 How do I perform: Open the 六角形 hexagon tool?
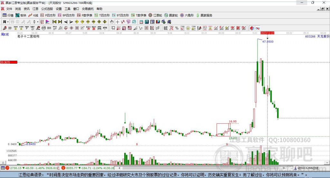187,15
